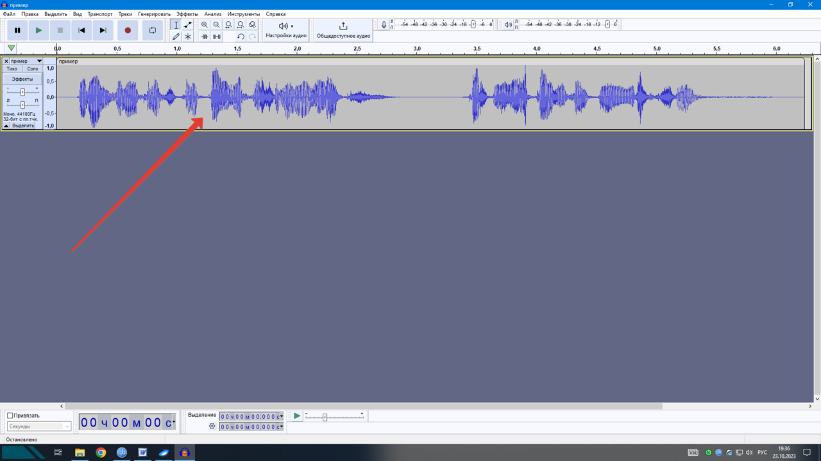This screenshot has width=821, height=461.
Task: Open the Выделить menu
Action: [56, 13]
